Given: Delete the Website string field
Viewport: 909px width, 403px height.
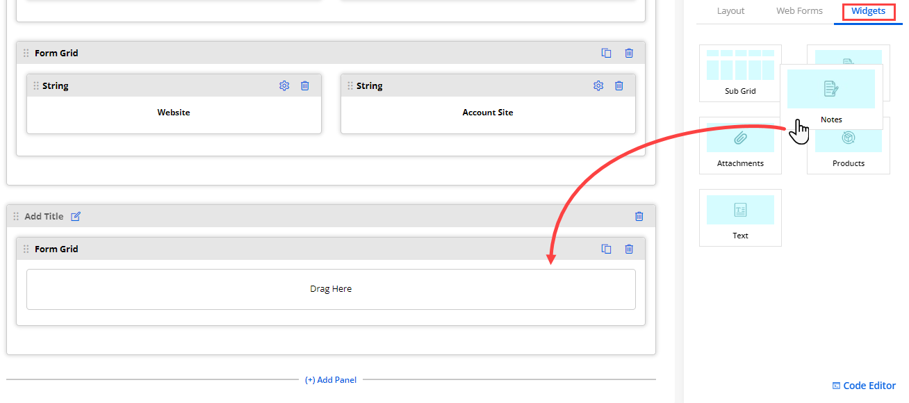Looking at the screenshot, I should tap(304, 85).
